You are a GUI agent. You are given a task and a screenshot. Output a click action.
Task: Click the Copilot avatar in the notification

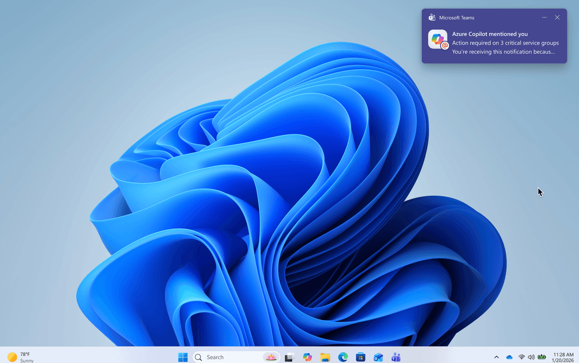(x=437, y=39)
